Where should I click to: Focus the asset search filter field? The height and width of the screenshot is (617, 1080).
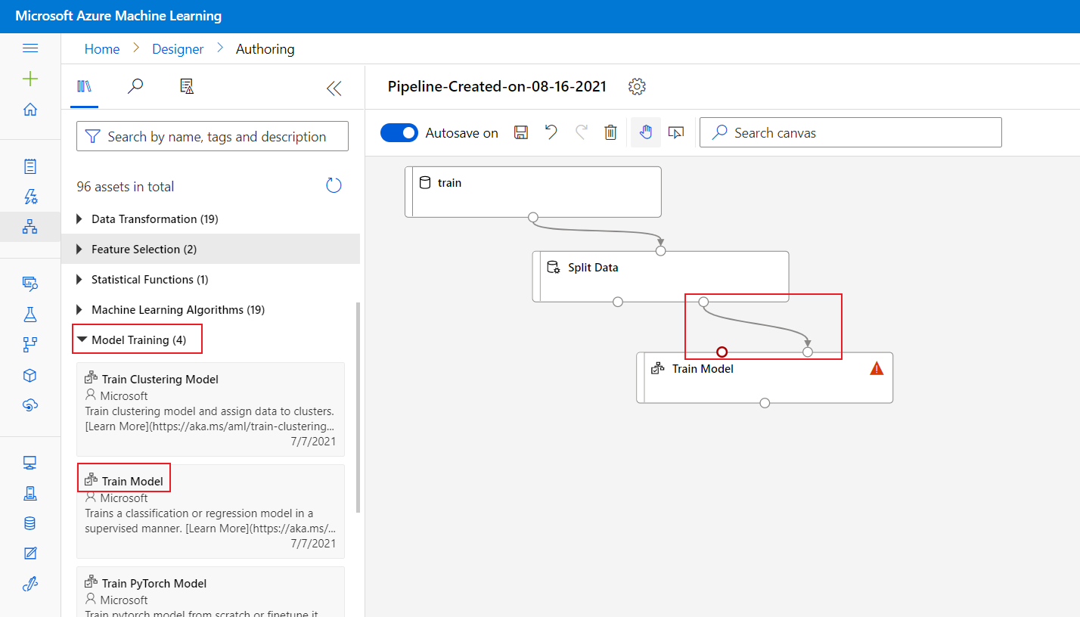coord(213,136)
